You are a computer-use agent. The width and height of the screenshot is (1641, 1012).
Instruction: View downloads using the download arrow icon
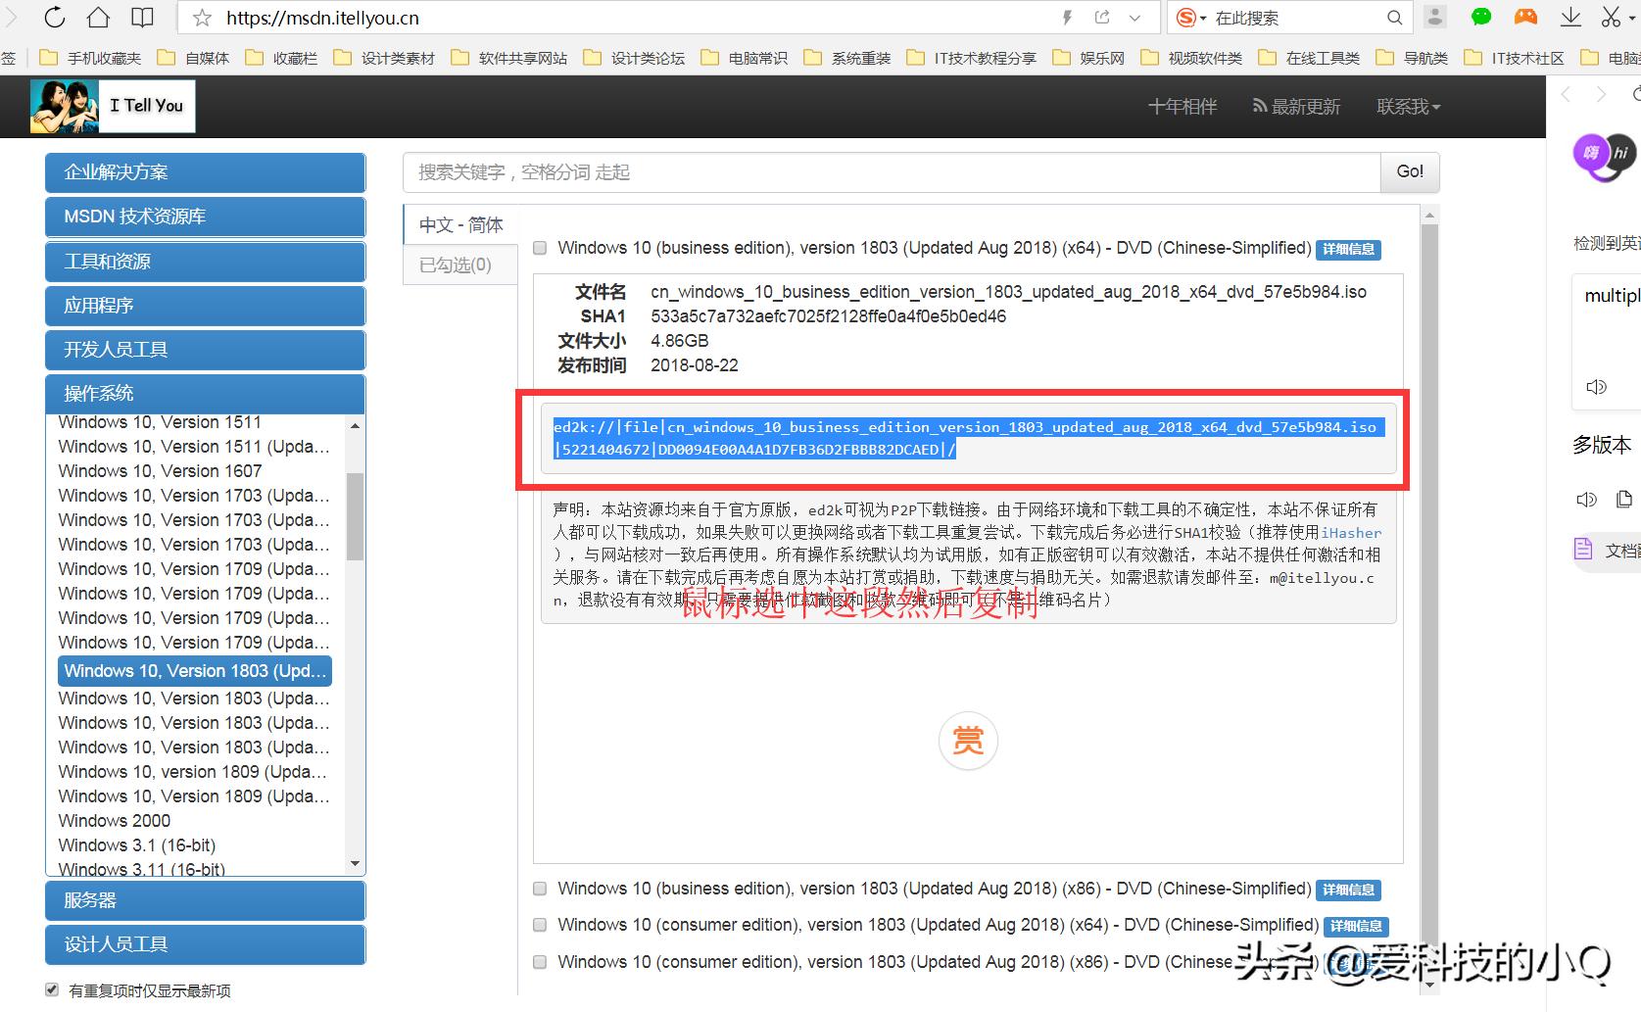point(1569,17)
